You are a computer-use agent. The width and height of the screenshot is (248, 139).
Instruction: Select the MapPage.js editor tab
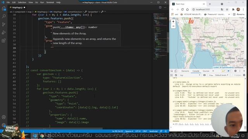click(17, 7)
